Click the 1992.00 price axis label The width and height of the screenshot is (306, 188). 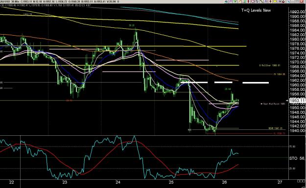[x=298, y=12]
